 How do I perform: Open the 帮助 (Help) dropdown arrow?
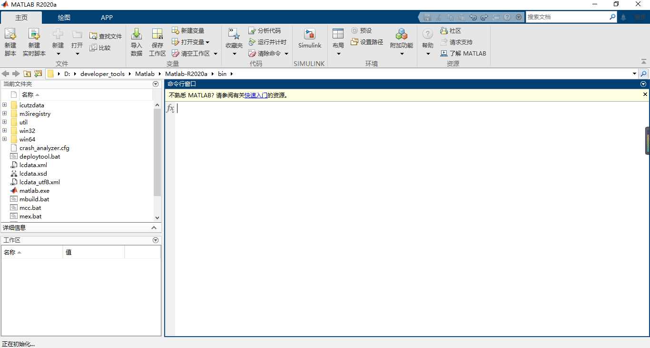[x=428, y=54]
